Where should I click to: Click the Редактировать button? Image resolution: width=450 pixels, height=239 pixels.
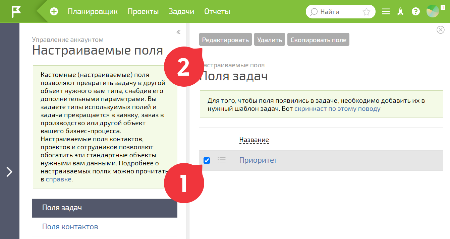(225, 39)
